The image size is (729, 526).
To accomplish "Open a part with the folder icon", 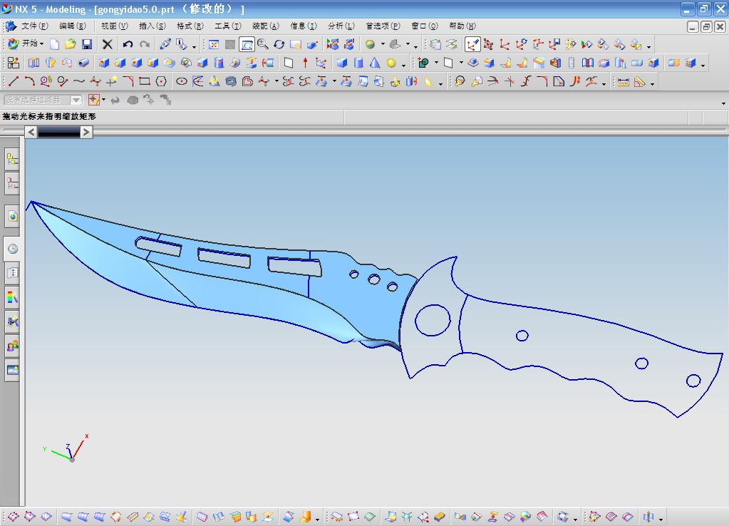I will click(71, 44).
